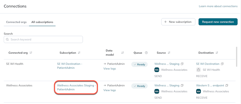The height and width of the screenshot is (104, 241).
Task: Switch to Connected orgs tab
Action: (x=16, y=22)
